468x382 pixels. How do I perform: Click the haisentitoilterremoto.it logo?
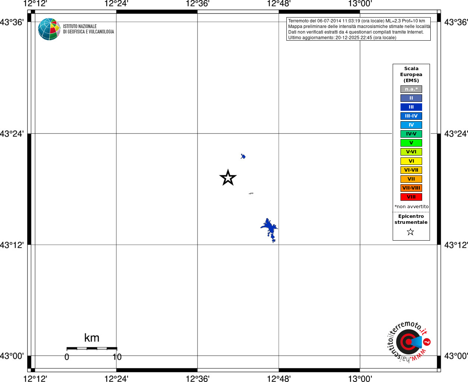(409, 341)
